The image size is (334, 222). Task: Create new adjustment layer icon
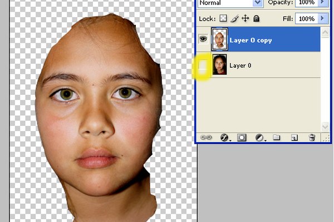click(259, 138)
